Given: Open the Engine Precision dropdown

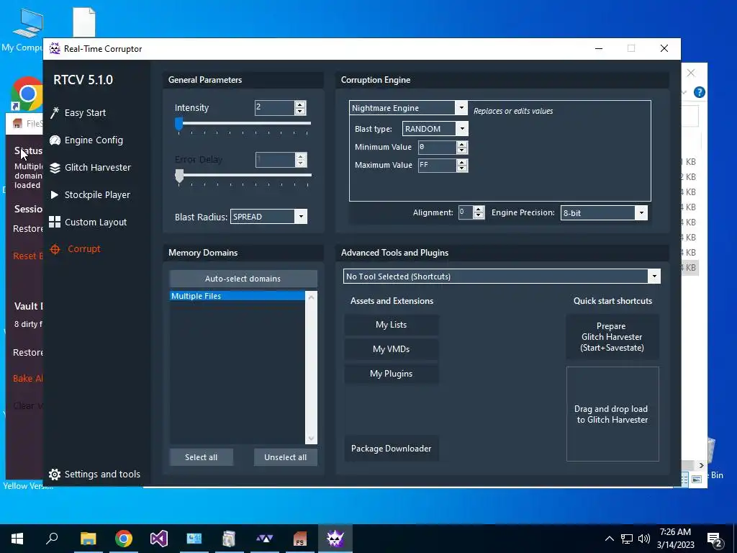Looking at the screenshot, I should tap(641, 213).
